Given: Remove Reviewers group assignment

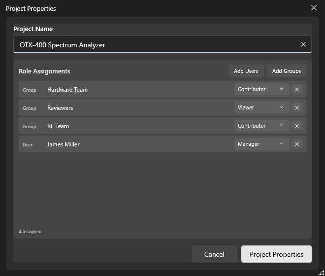Looking at the screenshot, I should pos(297,108).
